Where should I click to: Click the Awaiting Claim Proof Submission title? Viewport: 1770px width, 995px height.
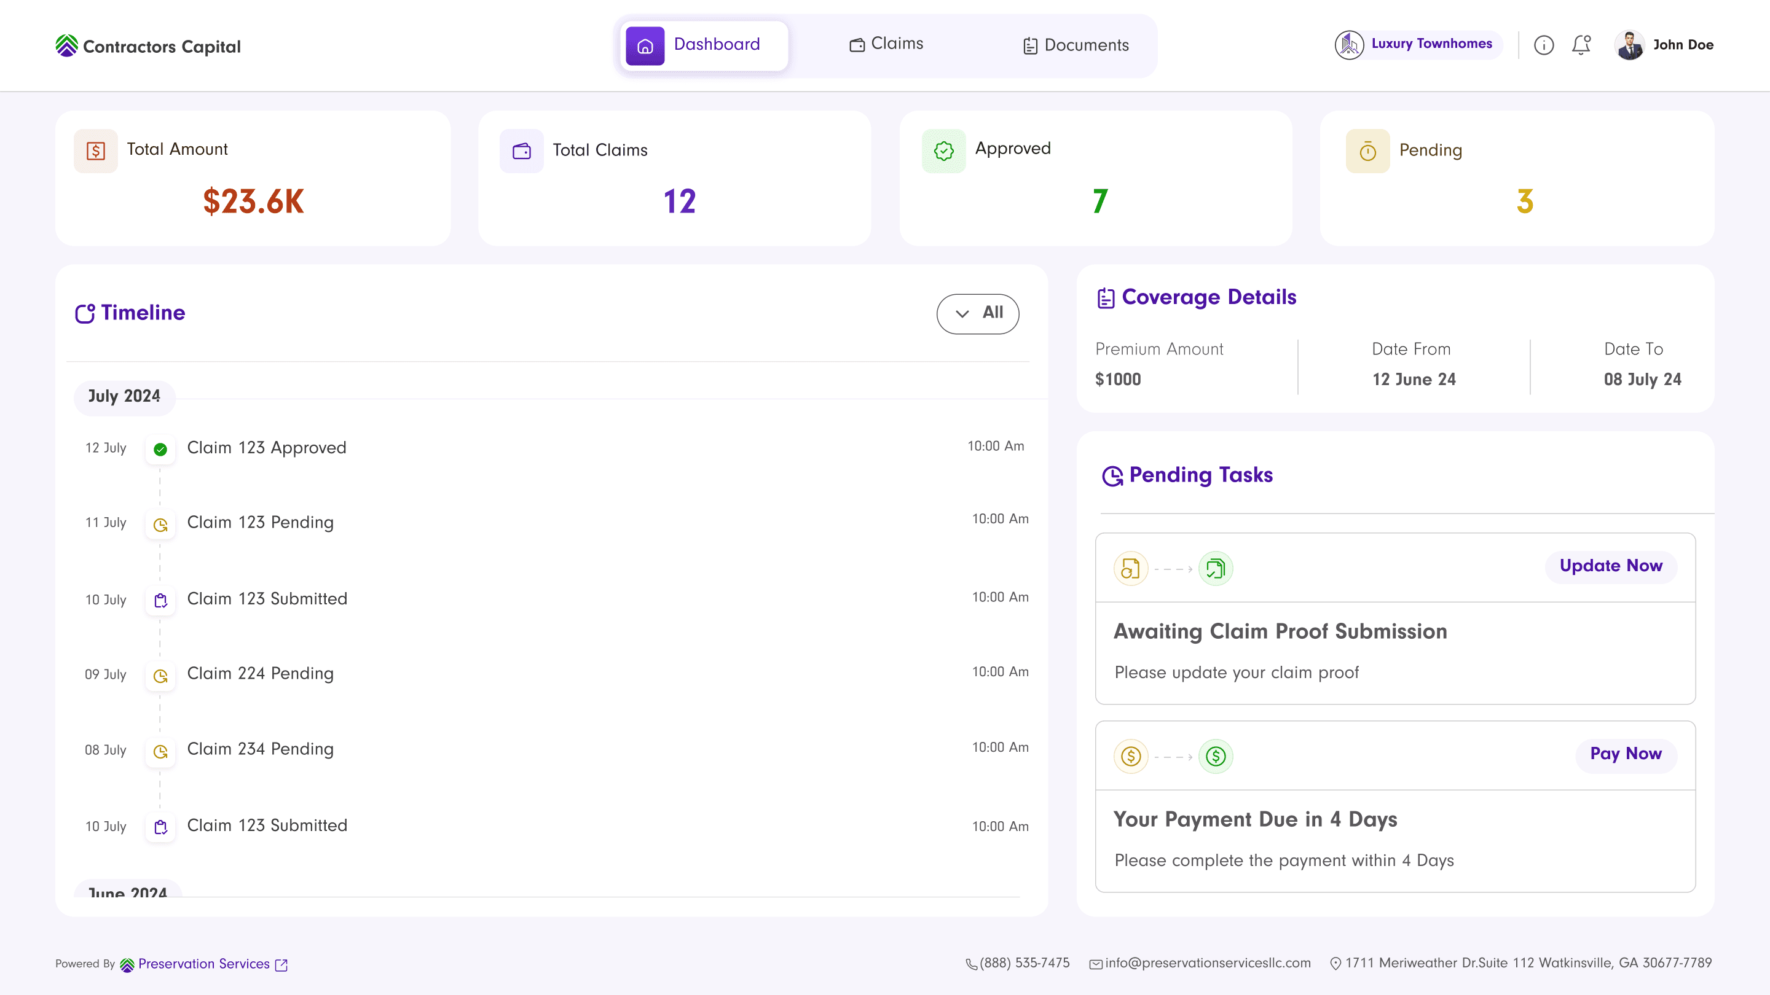click(1280, 632)
